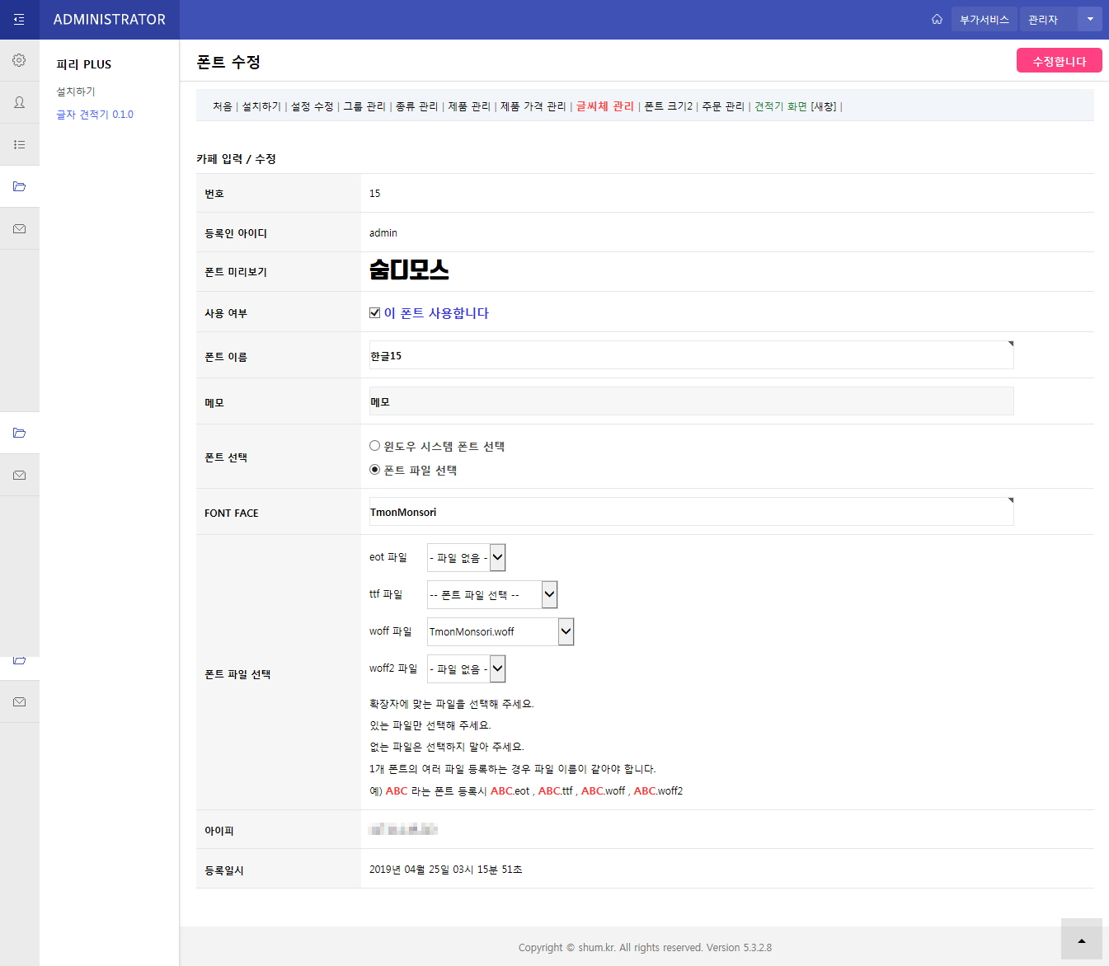Screen dimensions: 1109x966
Task: Click the scroll-to-top arrow button
Action: click(1081, 940)
